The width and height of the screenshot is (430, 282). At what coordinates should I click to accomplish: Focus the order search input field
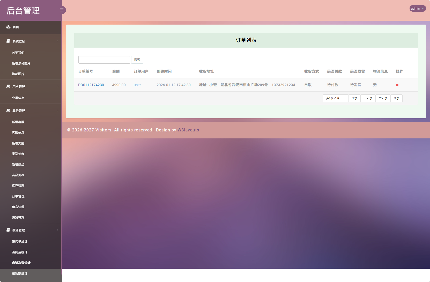[104, 60]
